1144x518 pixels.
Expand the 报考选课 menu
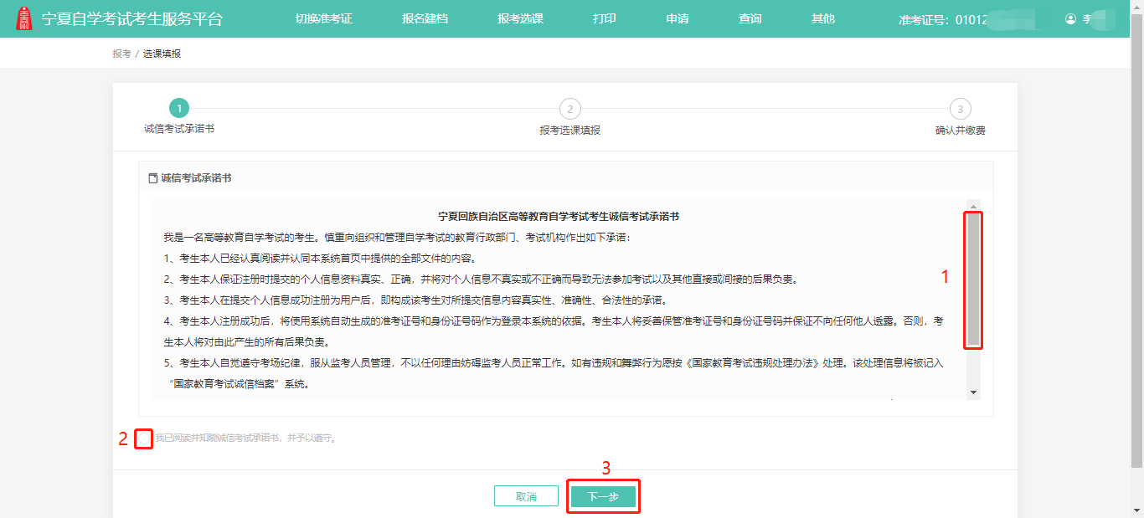tap(520, 18)
